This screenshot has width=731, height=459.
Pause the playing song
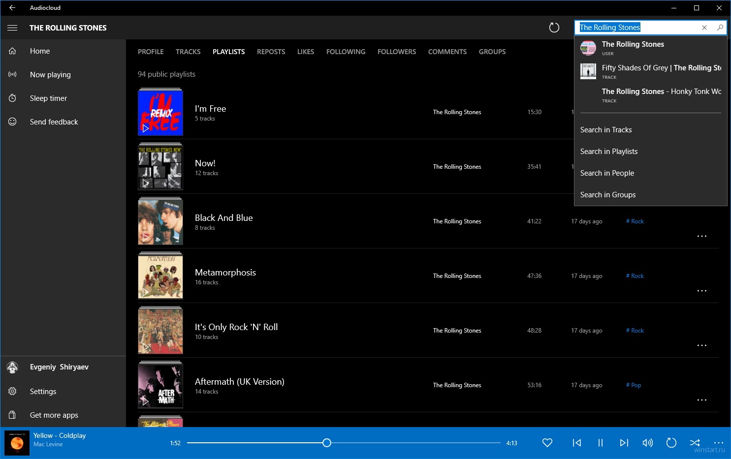(x=600, y=443)
